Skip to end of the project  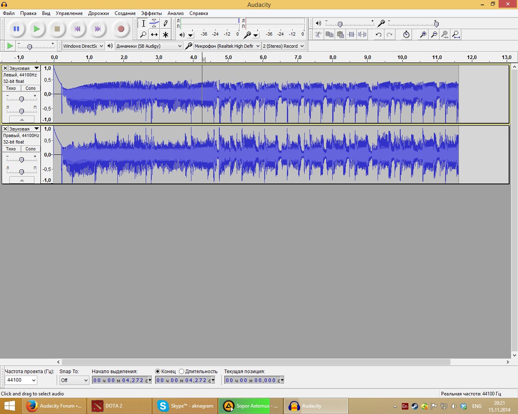[98, 29]
